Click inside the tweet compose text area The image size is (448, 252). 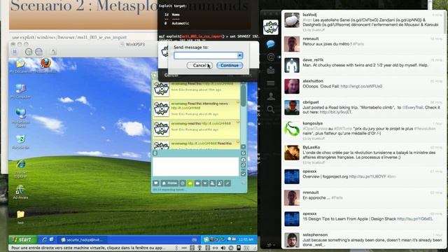[196, 167]
